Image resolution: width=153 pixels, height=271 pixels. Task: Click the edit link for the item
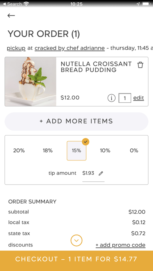click(x=139, y=98)
